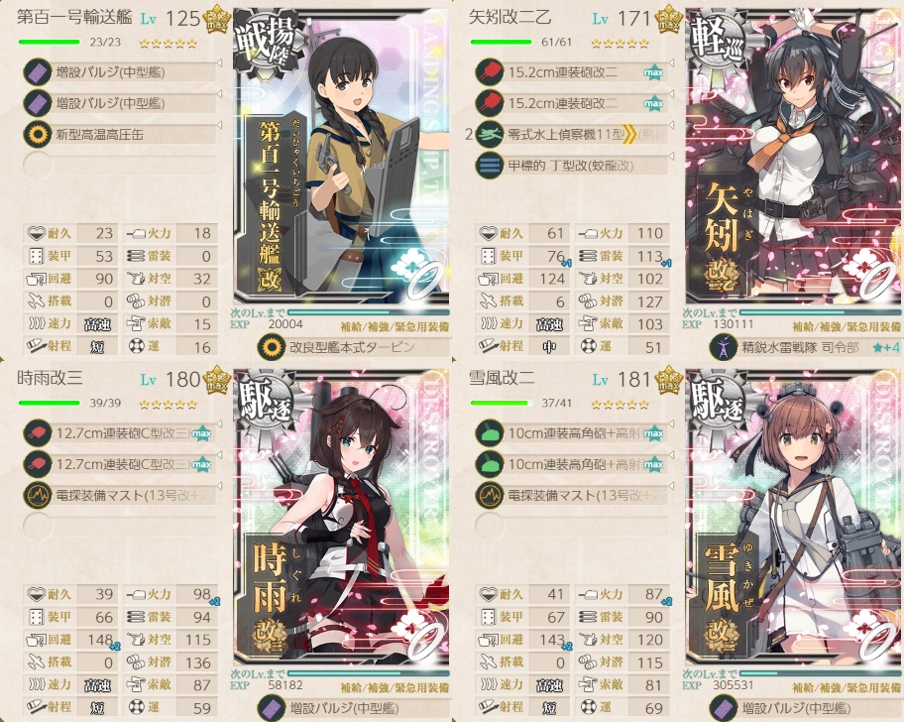Viewport: 904px width, 722px height.
Task: Select 時雨's 電探装備マスト radar icon
Action: pos(38,495)
